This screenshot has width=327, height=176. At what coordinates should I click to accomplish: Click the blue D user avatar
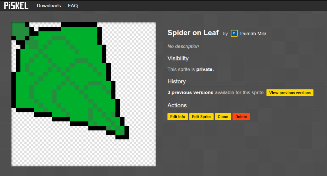pyautogui.click(x=234, y=33)
